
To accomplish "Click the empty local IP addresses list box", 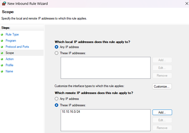I will coord(105,68).
